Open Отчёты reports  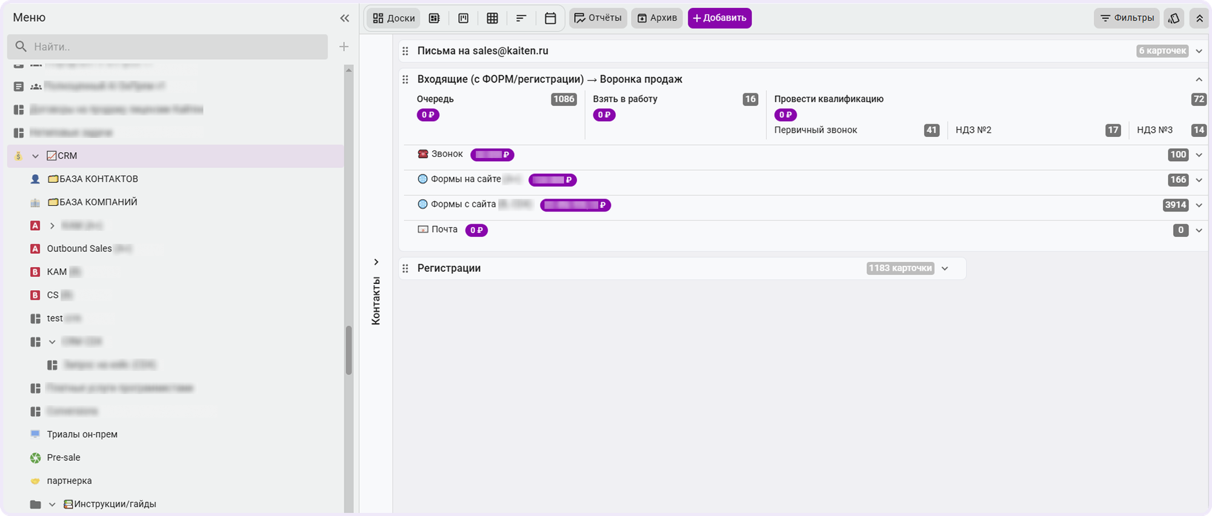[598, 18]
